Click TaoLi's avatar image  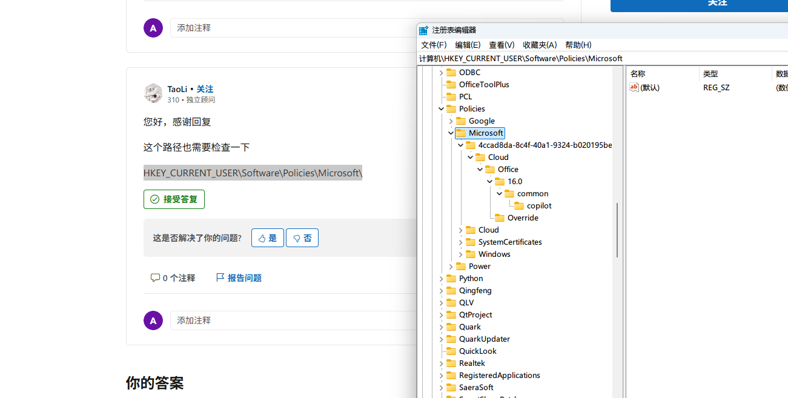(153, 93)
